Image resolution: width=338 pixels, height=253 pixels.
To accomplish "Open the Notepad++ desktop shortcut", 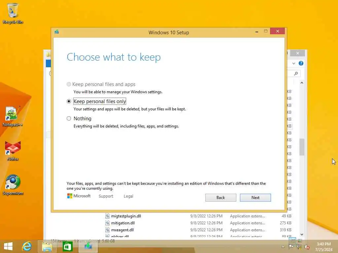I will (x=12, y=116).
